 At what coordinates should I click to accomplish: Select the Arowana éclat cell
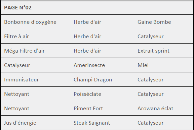[x=164, y=109]
